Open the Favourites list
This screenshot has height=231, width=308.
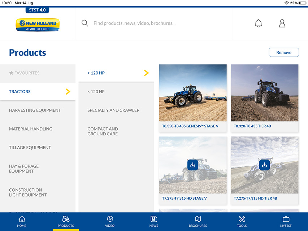click(x=38, y=74)
